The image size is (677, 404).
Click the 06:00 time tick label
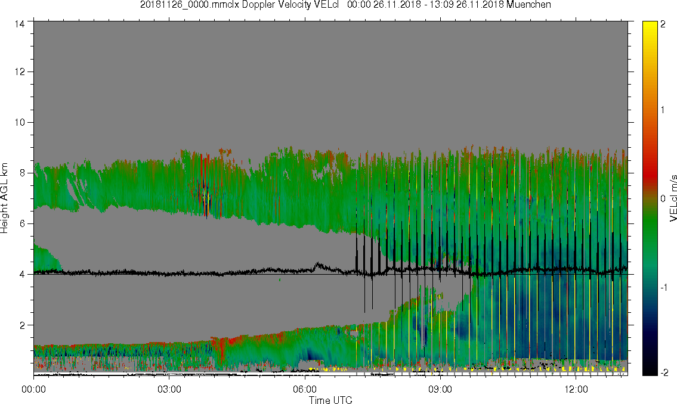click(305, 389)
